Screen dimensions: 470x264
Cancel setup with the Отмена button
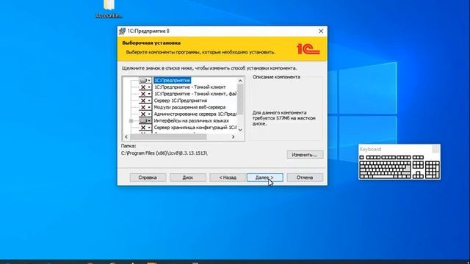pyautogui.click(x=305, y=177)
